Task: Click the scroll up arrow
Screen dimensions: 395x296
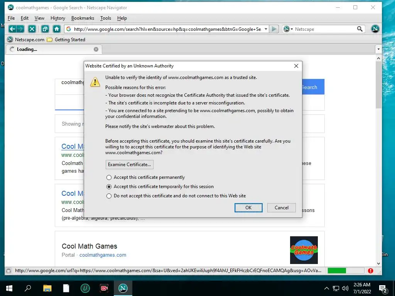Action: tap(378, 59)
